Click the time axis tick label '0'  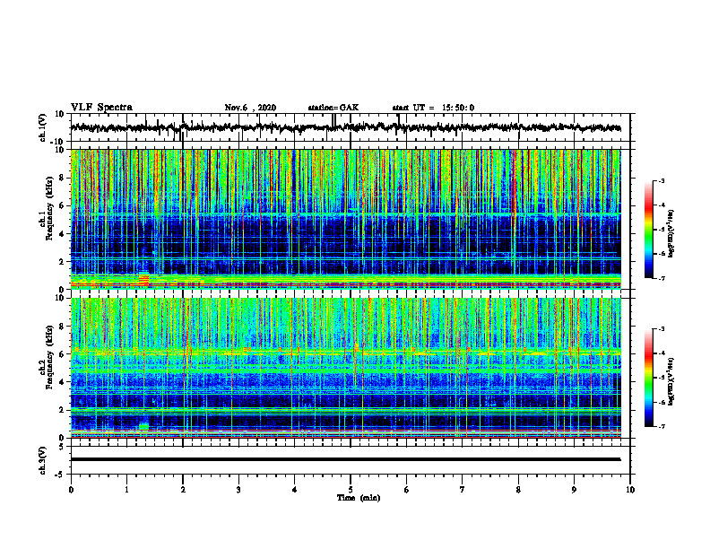[x=71, y=490]
